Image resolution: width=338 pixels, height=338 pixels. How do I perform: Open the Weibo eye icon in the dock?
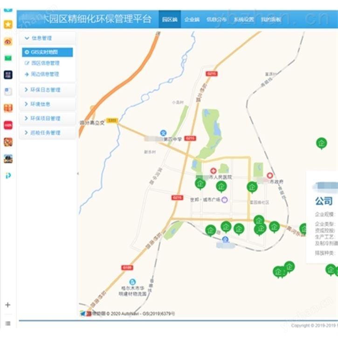click(x=8, y=41)
